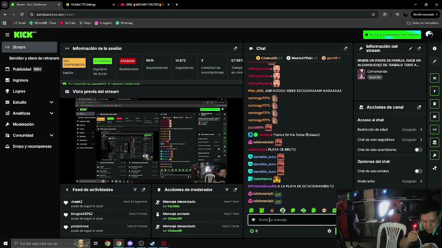Screen dimensions: 442x248
Task: Click Inicia la transmisión en directo button
Action: point(392,35)
